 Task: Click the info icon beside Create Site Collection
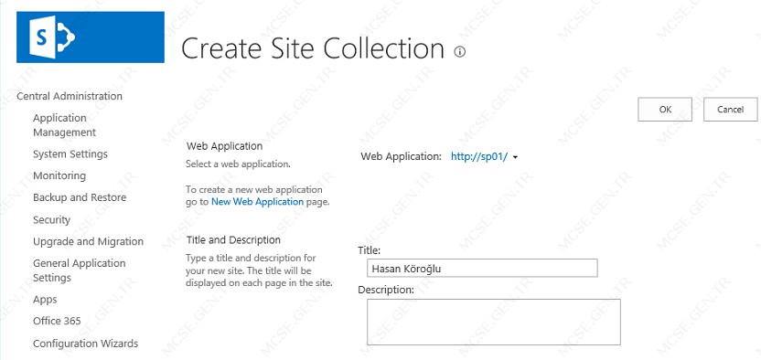pos(459,52)
